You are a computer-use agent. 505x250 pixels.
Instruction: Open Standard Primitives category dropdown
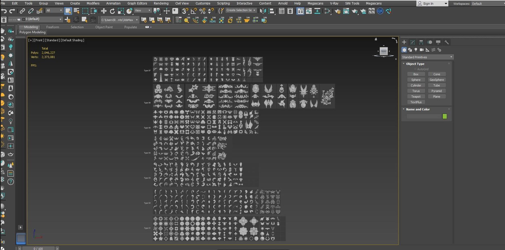(x=427, y=57)
